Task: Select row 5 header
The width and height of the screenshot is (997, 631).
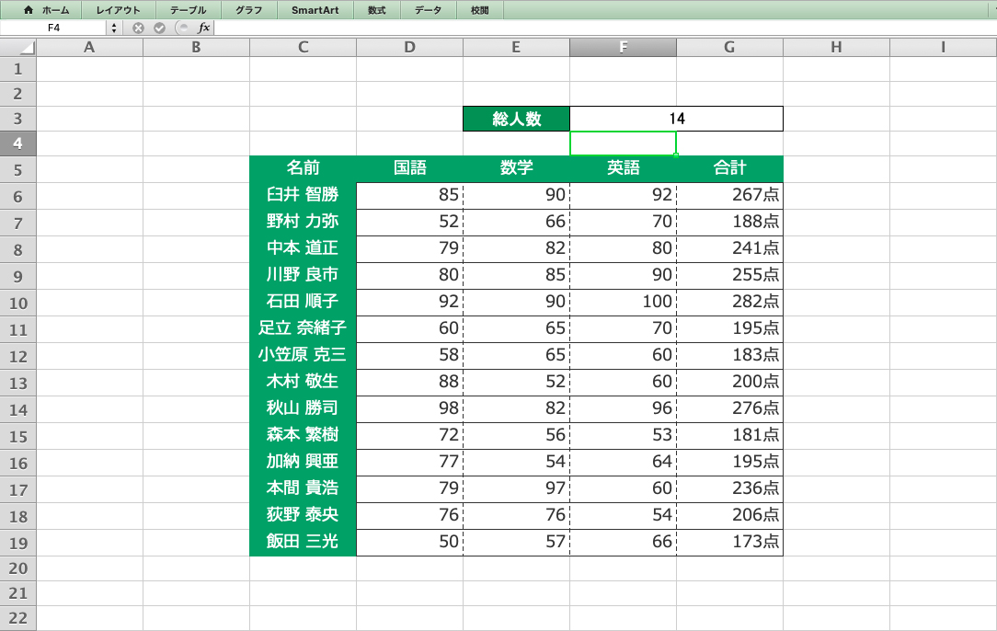Action: point(17,170)
